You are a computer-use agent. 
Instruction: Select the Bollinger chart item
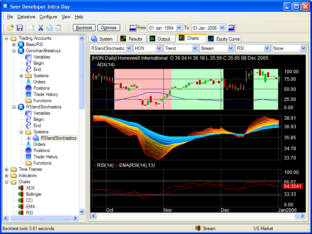(34, 194)
